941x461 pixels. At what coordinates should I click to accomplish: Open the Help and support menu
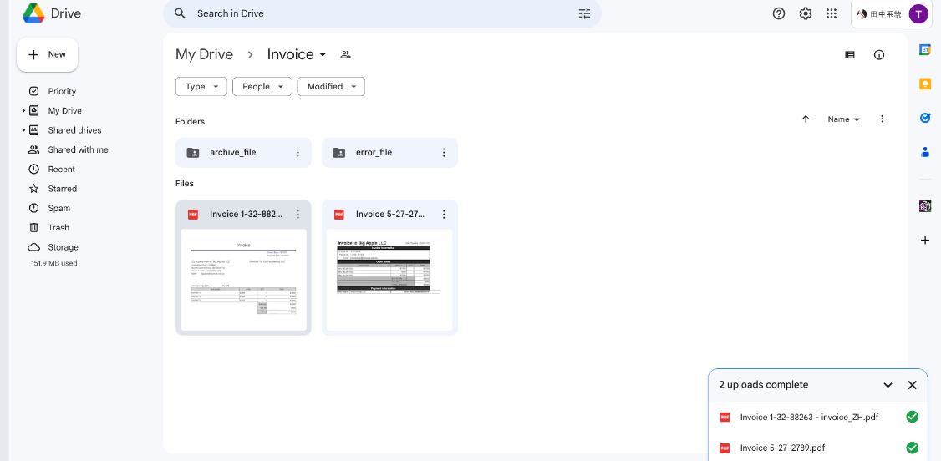[x=779, y=13]
